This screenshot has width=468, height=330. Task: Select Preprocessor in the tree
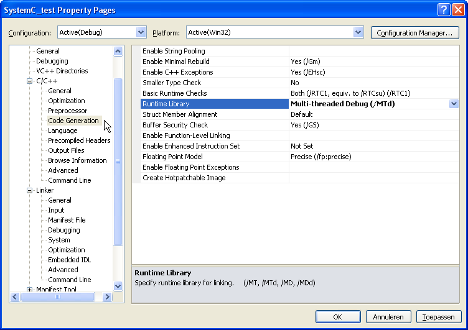(x=67, y=111)
